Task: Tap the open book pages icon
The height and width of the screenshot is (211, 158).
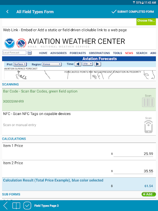Action: pos(16,206)
